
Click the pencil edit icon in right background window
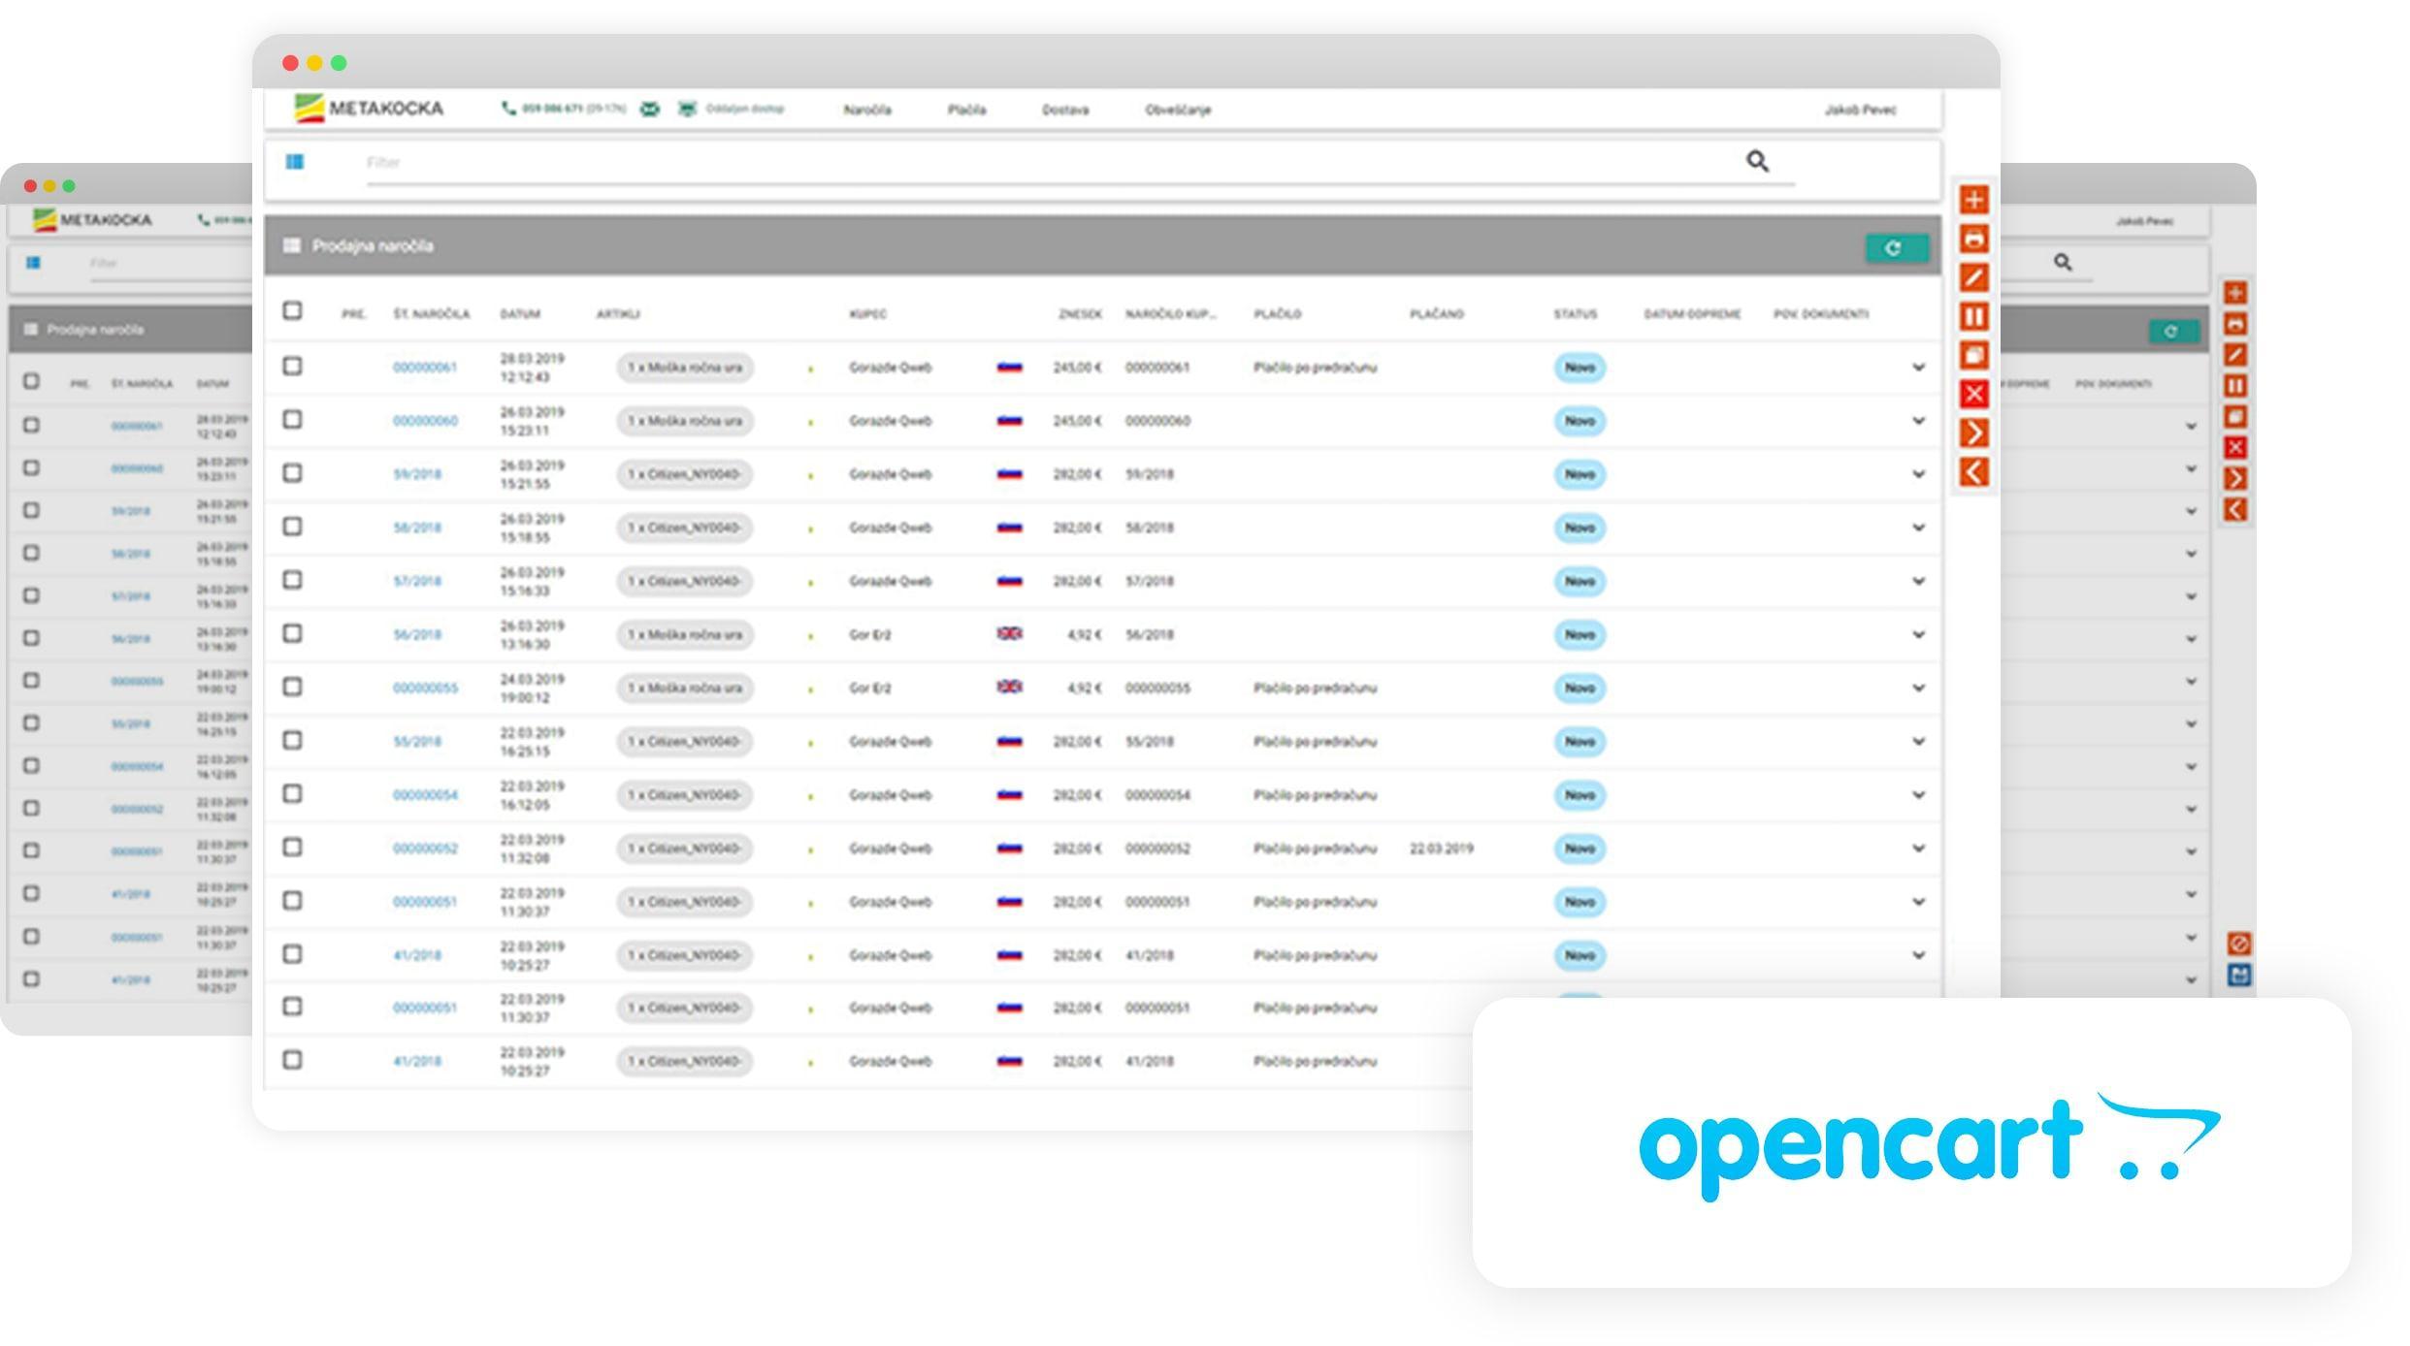point(2235,355)
